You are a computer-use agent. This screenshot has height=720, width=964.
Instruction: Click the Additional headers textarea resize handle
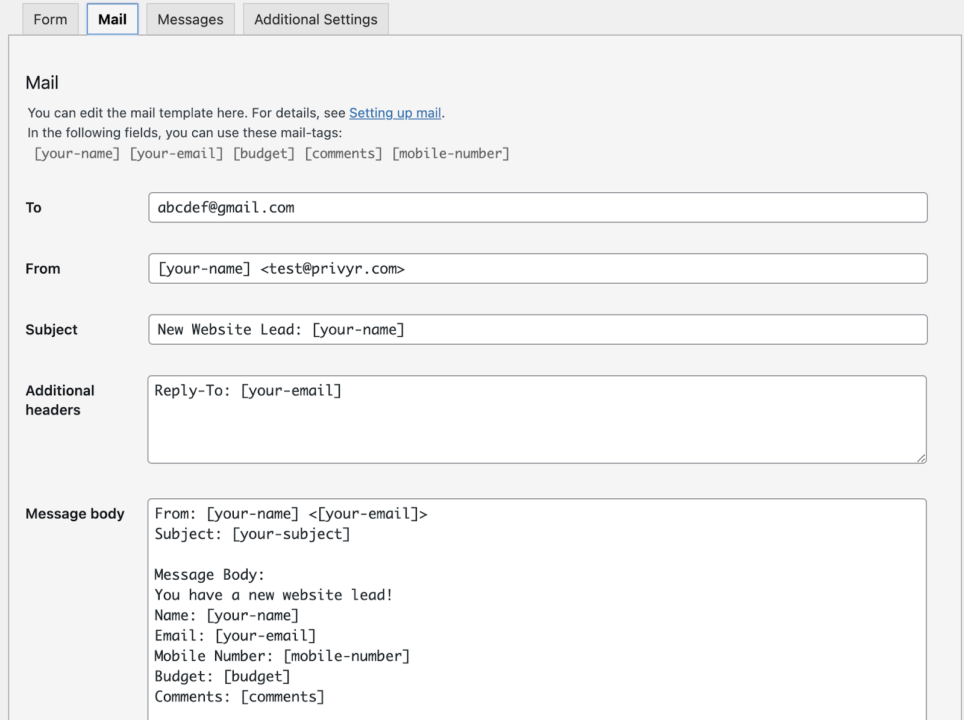(921, 458)
